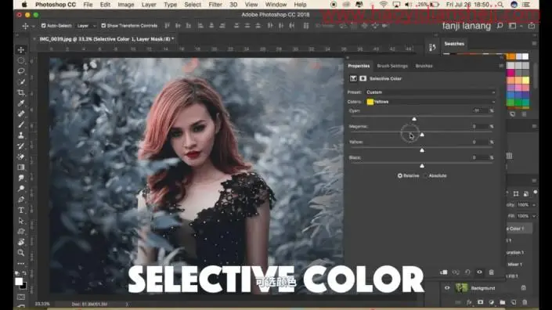Select the Absolute radio button
The width and height of the screenshot is (552, 310).
[425, 175]
